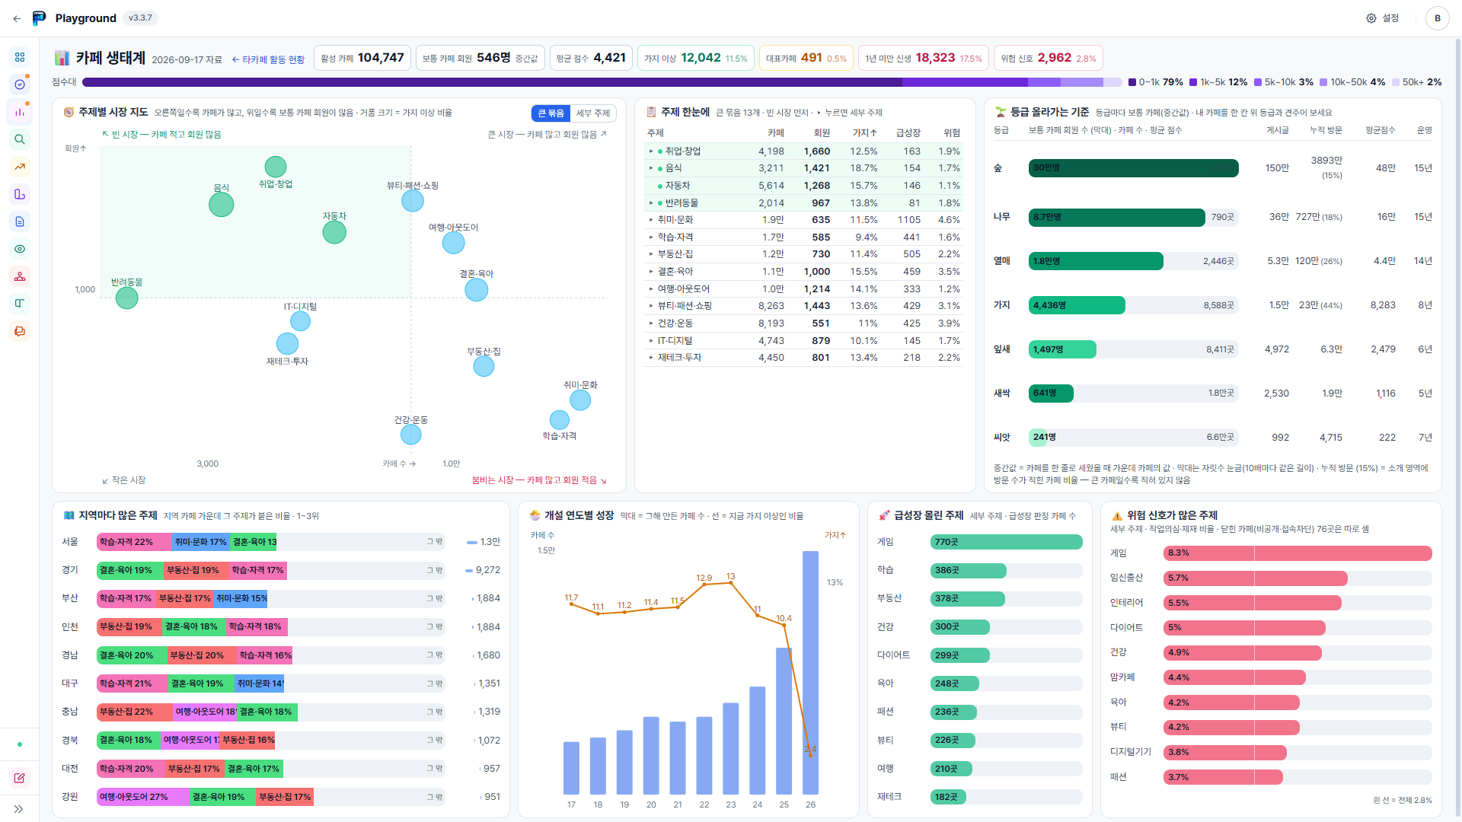Image resolution: width=1462 pixels, height=822 pixels.
Task: Click the 0~1k purple segment of 점수대 bar
Action: (x=492, y=82)
